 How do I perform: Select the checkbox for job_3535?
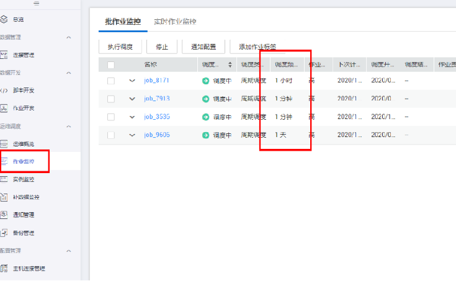(x=111, y=117)
